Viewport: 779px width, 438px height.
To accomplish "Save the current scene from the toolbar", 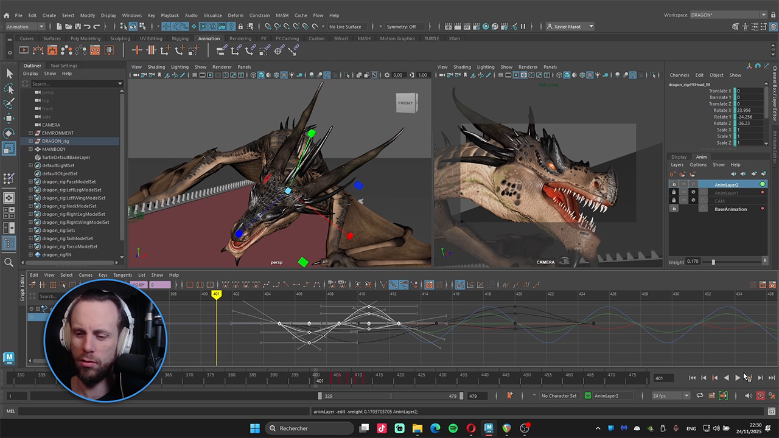I will (77, 26).
